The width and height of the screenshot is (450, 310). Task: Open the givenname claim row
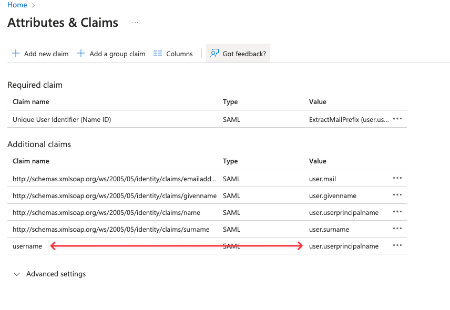pos(115,196)
